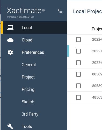
Task: Open 3rd Party preferences
Action: click(x=30, y=114)
